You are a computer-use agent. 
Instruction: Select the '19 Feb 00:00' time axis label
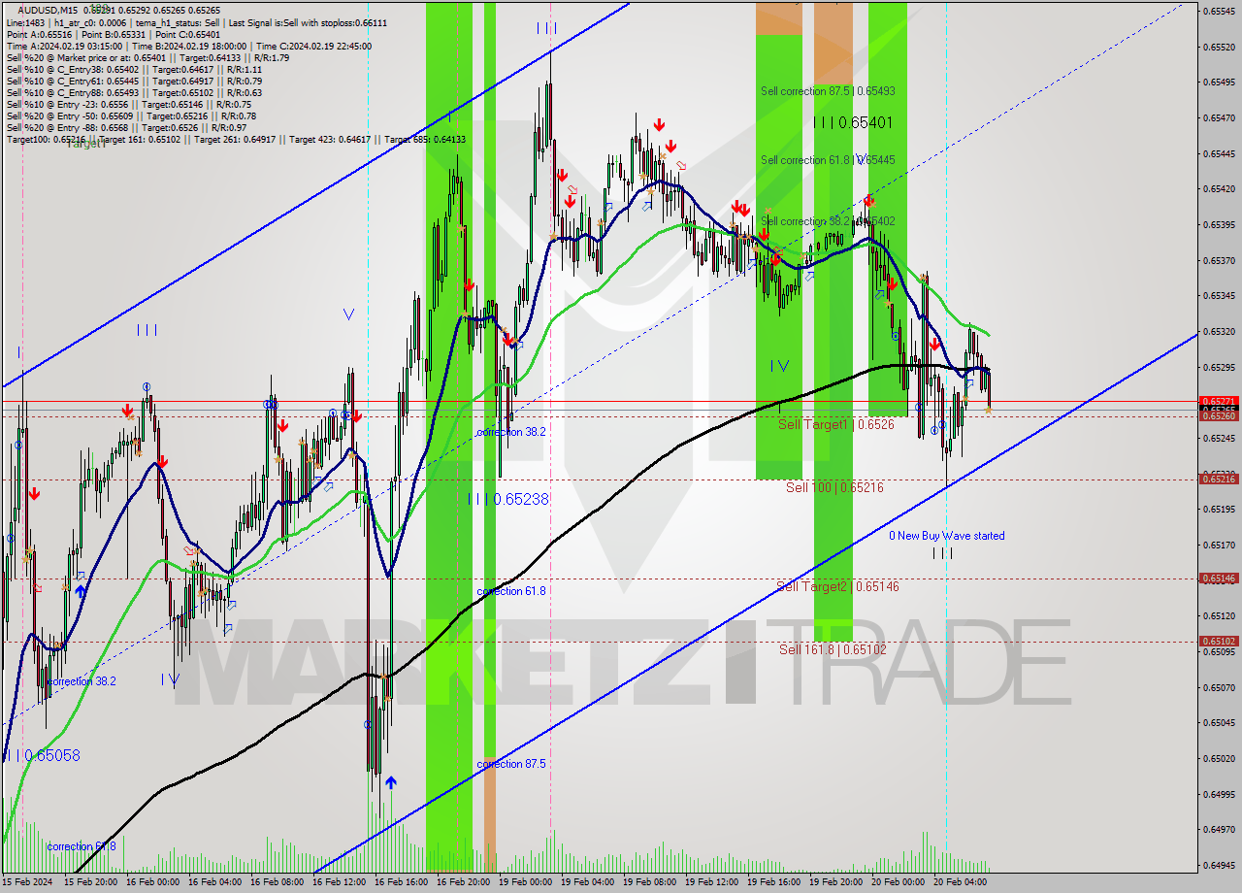(x=525, y=882)
